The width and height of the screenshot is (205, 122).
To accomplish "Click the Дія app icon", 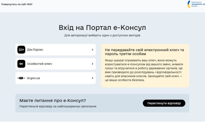I will coord(21,50).
